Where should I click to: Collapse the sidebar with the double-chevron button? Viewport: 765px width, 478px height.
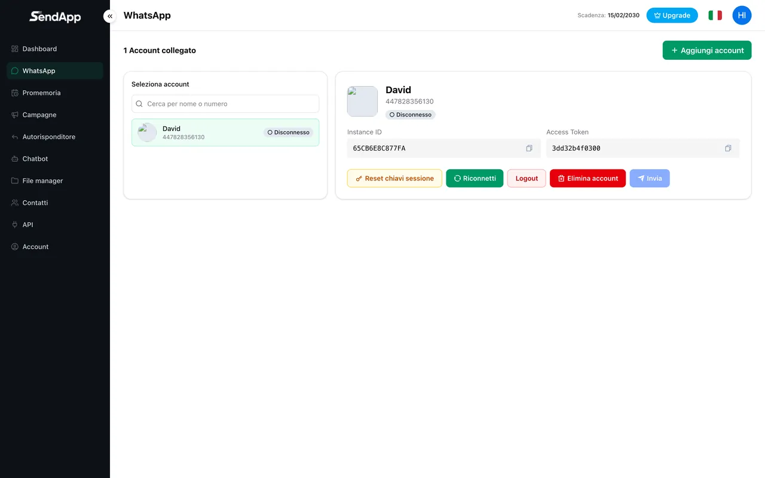[x=110, y=16]
